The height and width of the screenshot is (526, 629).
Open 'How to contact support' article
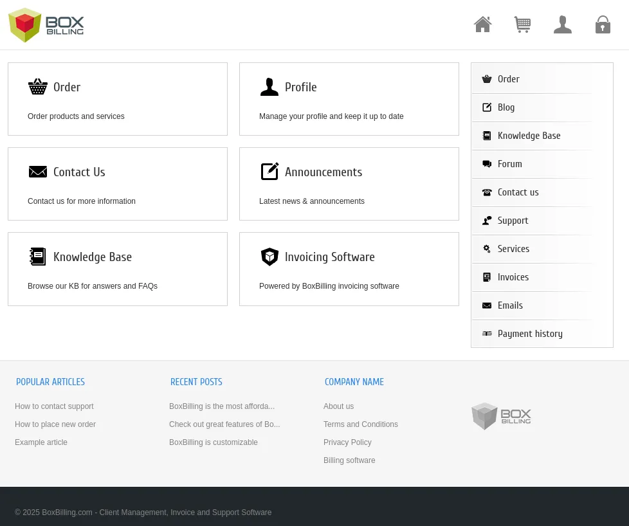click(54, 406)
